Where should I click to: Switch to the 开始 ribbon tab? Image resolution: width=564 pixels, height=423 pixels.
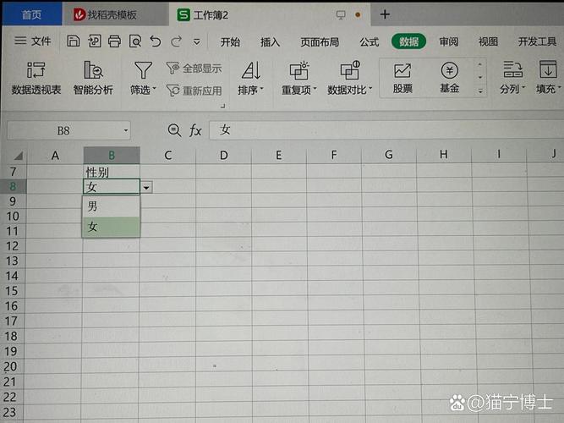click(x=230, y=42)
